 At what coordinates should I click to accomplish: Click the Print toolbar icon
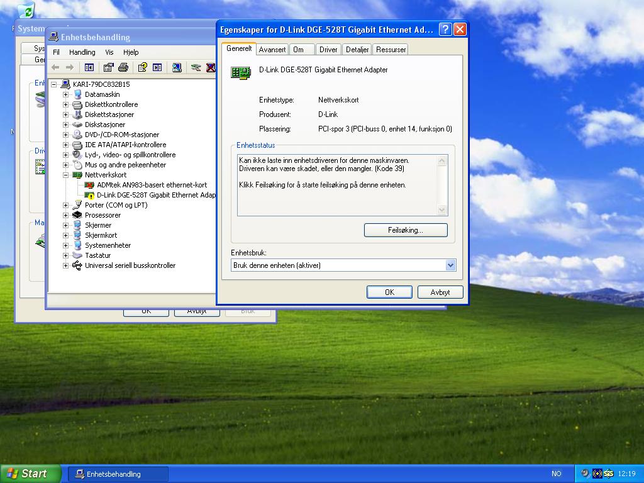coord(123,67)
